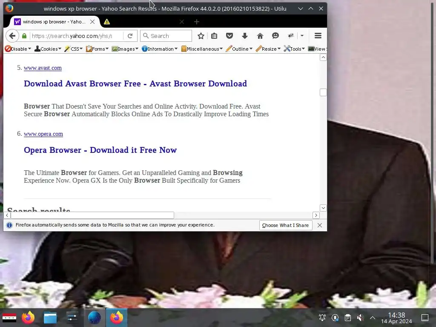Click the vertical scrollbar down arrow
The height and width of the screenshot is (327, 436).
[323, 208]
